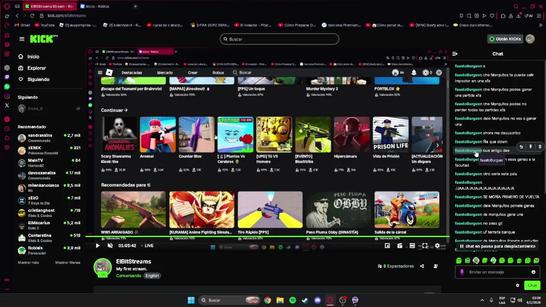
Task: Open Doke_B followed channel
Action: [49, 109]
